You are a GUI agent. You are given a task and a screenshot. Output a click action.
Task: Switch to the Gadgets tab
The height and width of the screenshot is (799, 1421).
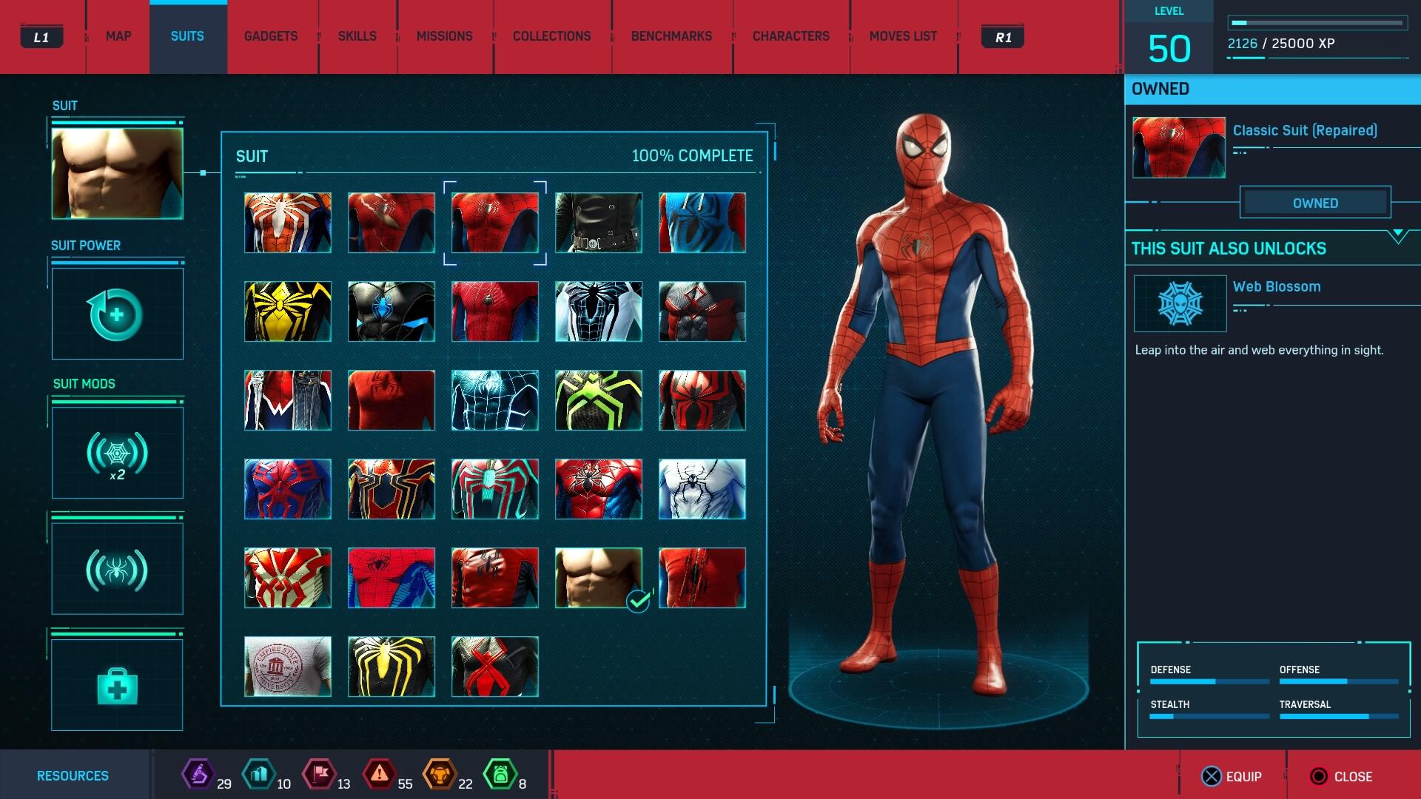pyautogui.click(x=271, y=36)
